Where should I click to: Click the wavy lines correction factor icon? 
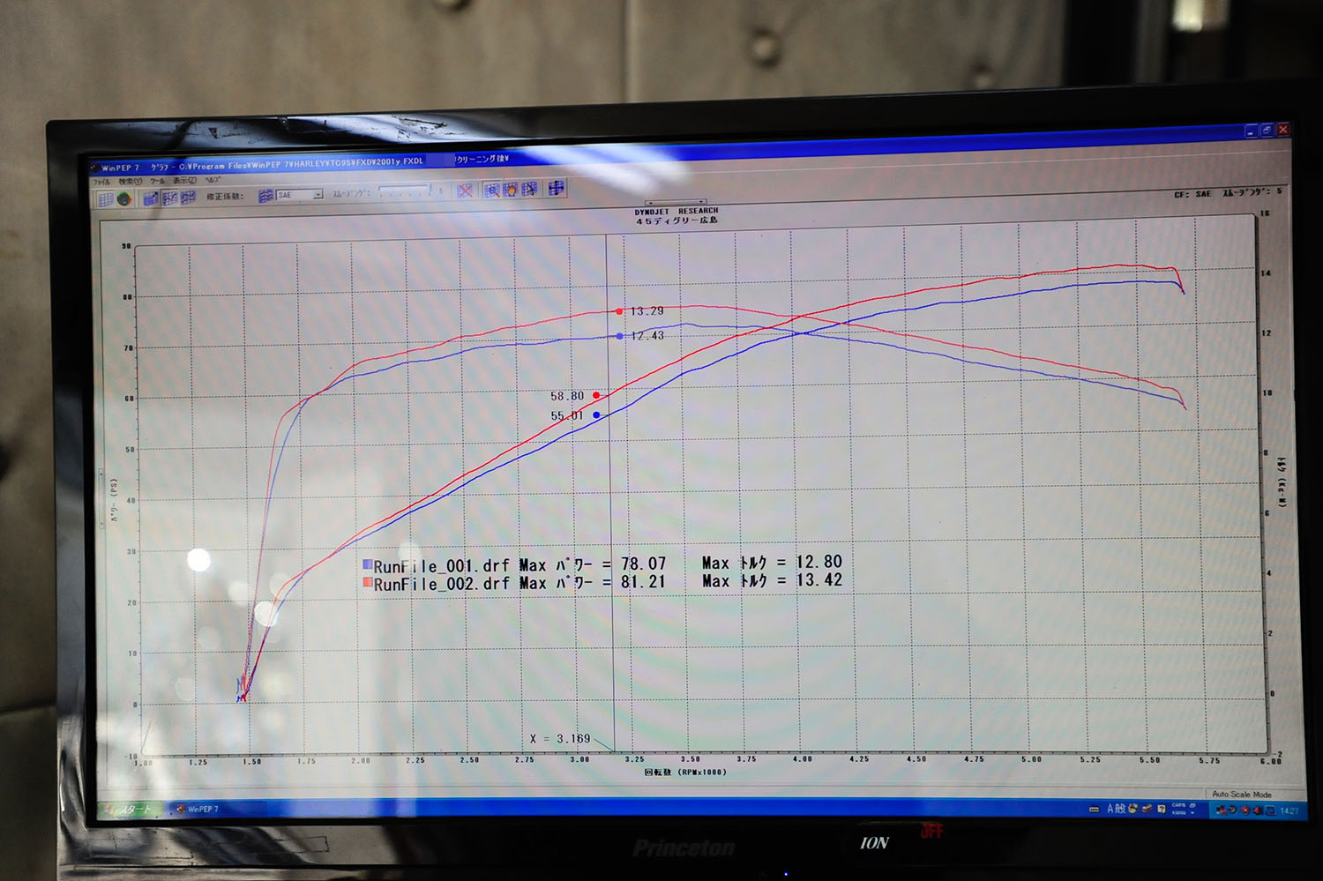(x=265, y=196)
